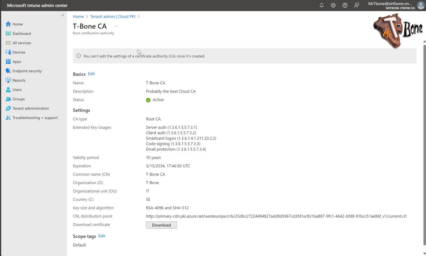Open the Reports section

coord(19,80)
